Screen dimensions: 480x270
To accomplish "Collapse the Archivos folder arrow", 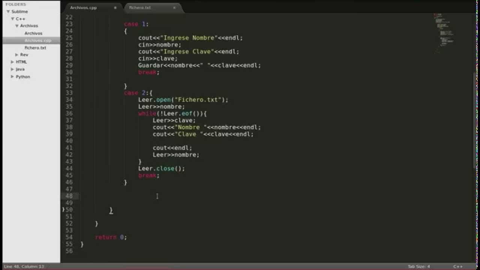I will 17,26.
